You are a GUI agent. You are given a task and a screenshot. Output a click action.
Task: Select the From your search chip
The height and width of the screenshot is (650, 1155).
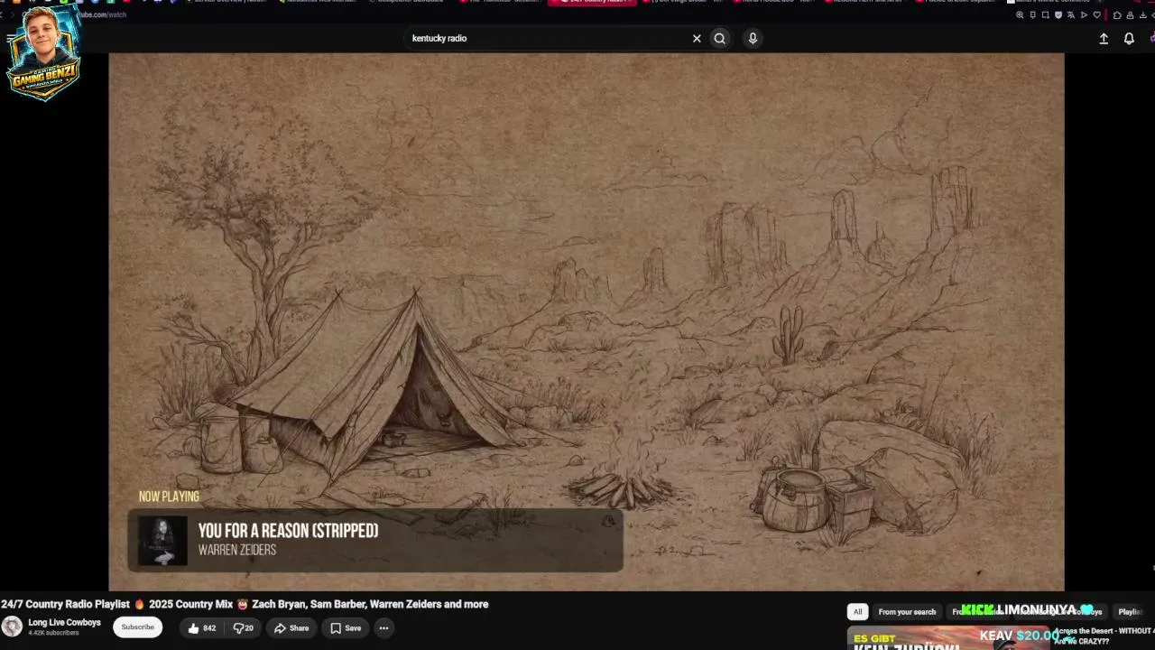pyautogui.click(x=907, y=612)
